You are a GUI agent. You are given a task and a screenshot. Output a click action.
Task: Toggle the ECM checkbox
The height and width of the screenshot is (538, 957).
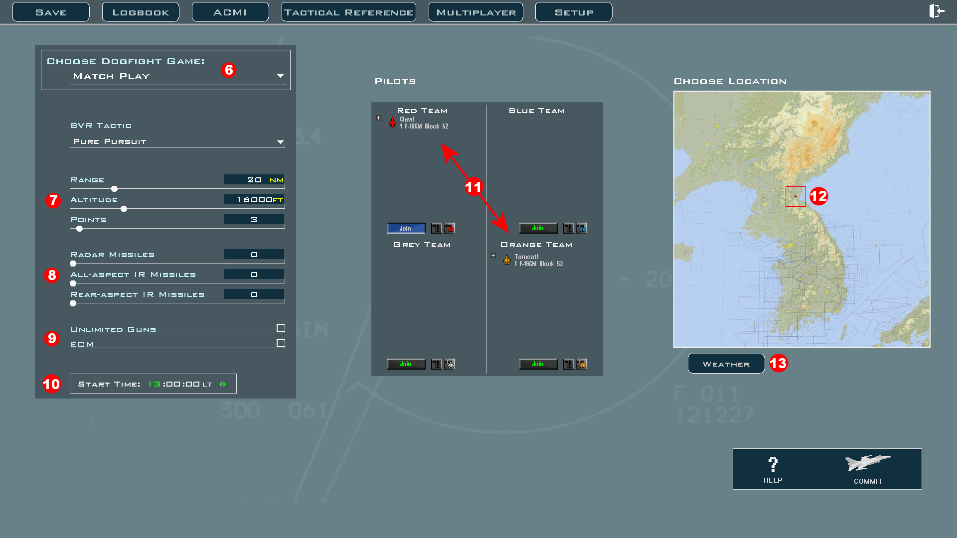(281, 343)
